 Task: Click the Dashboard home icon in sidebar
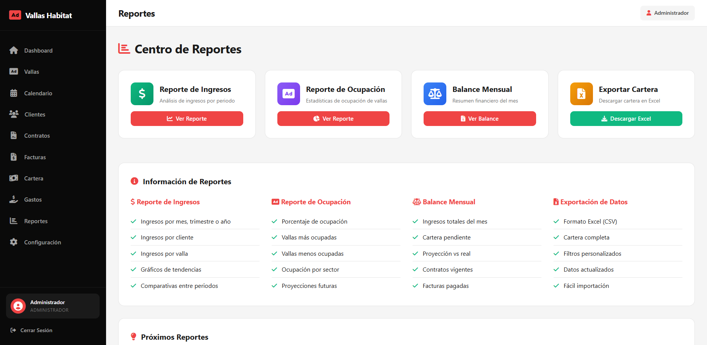[14, 50]
